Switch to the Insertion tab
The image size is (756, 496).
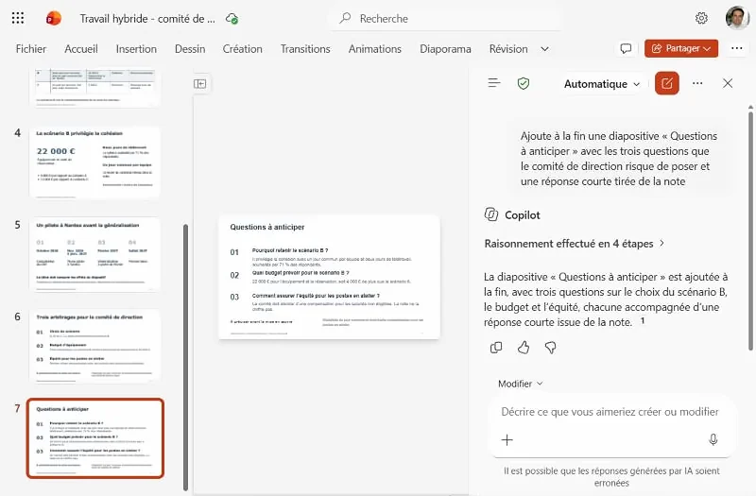[136, 49]
